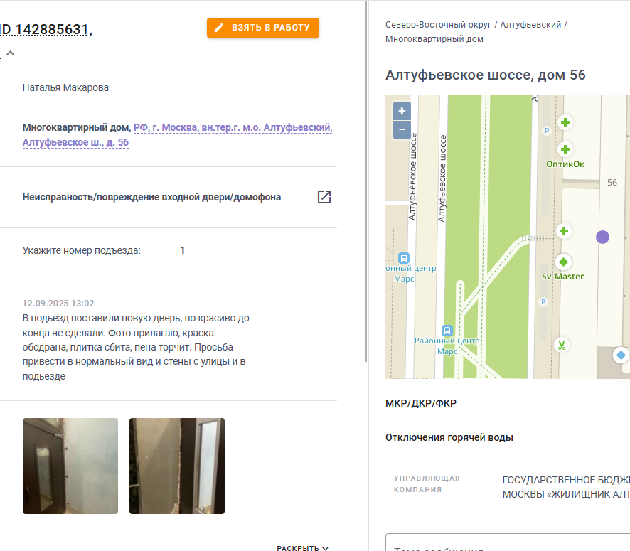This screenshot has height=551, width=630.
Task: Open the second photo thumbnail with exposed foam
Action: (x=177, y=466)
